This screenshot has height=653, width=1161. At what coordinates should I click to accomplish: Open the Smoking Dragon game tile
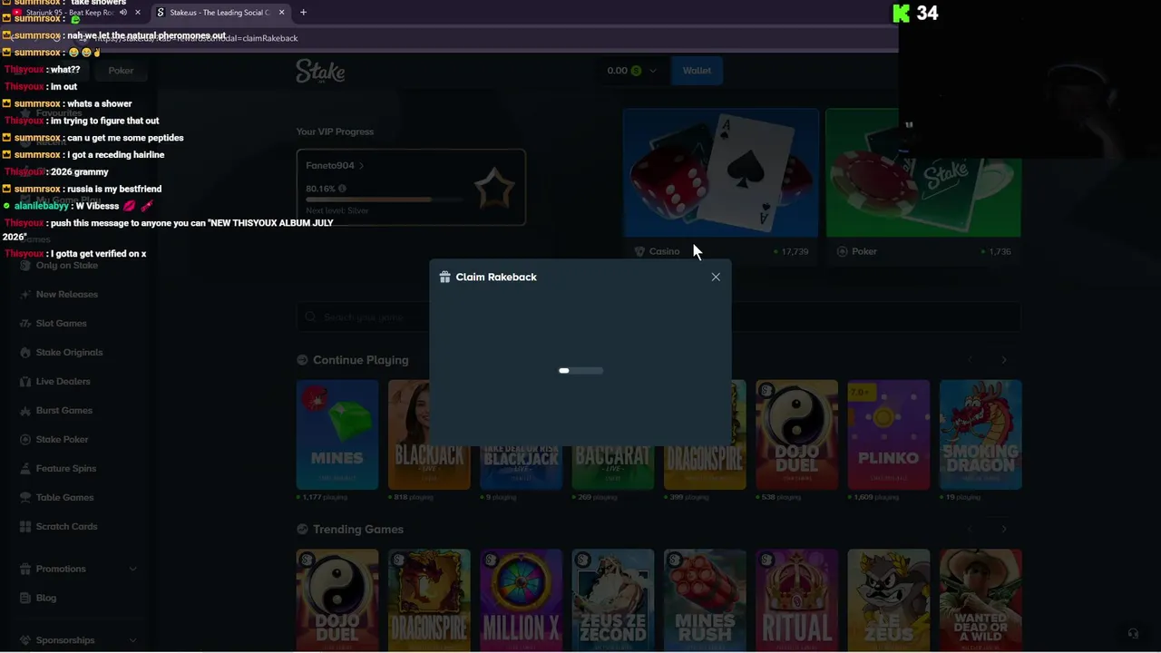(981, 434)
